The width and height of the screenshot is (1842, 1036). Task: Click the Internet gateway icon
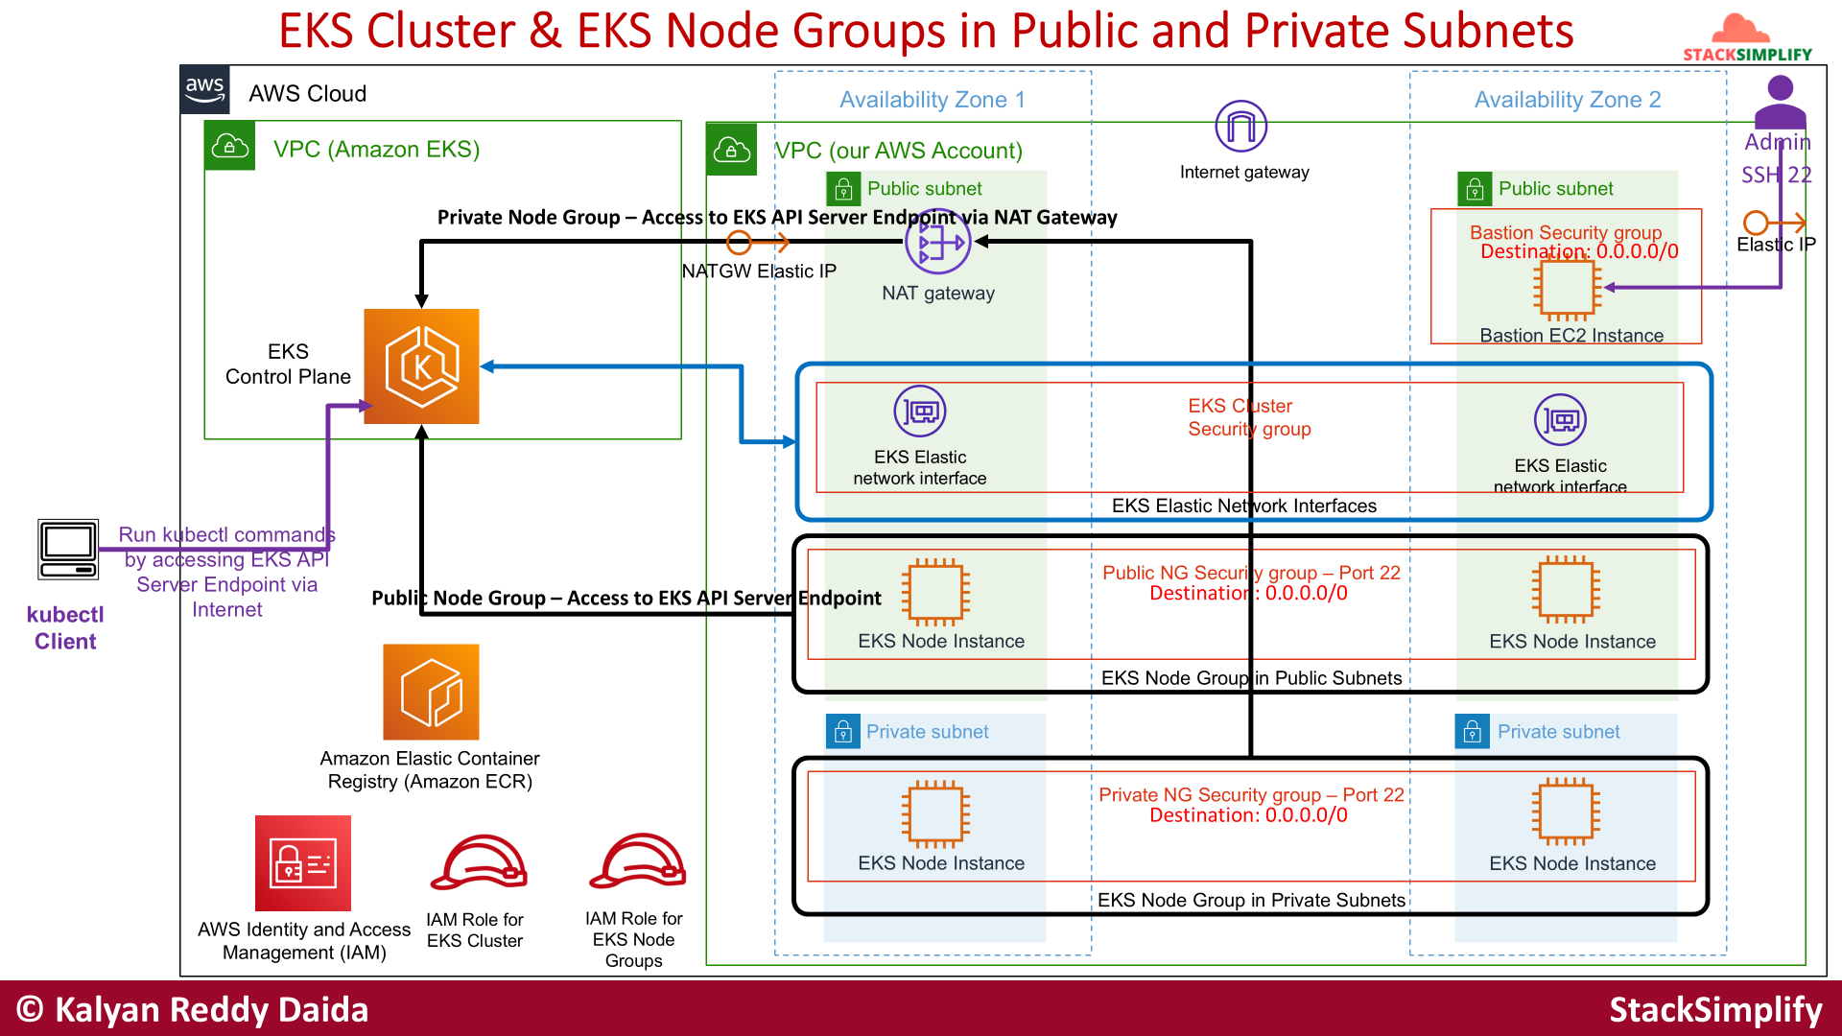point(1240,127)
